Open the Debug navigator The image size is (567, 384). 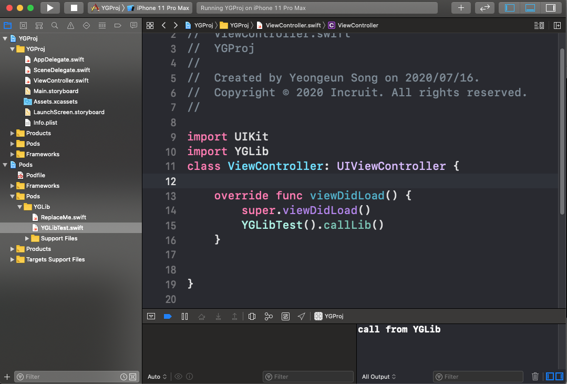[102, 25]
